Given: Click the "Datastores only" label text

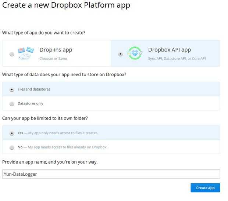Looking at the screenshot, I should point(31,103).
